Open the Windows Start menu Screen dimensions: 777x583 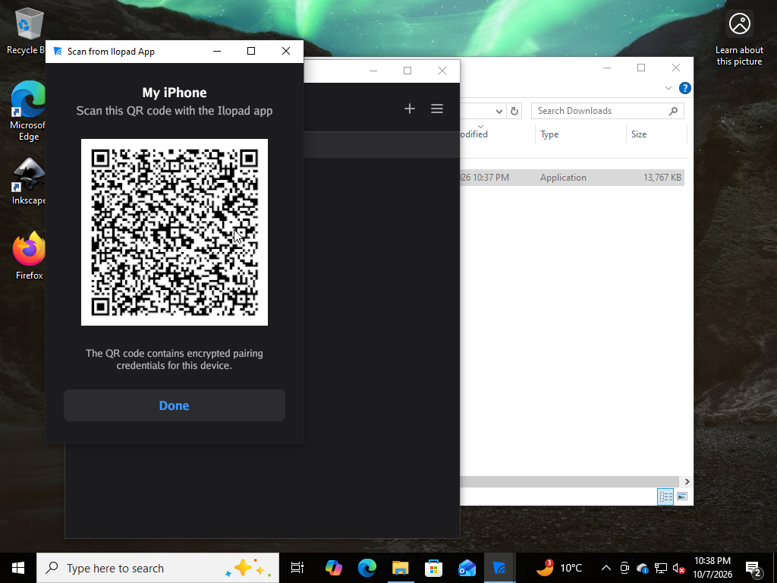tap(18, 568)
